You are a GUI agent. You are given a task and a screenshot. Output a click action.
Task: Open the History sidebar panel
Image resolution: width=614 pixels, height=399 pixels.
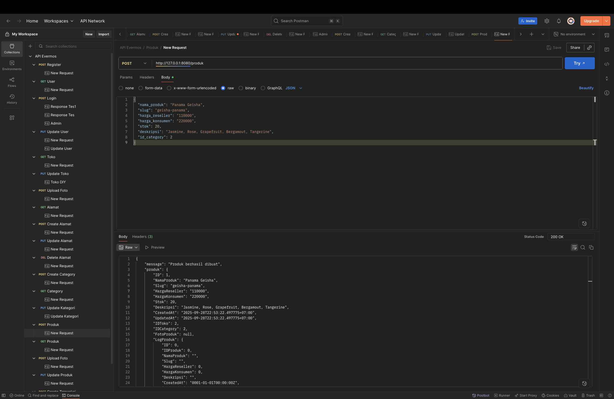click(12, 99)
